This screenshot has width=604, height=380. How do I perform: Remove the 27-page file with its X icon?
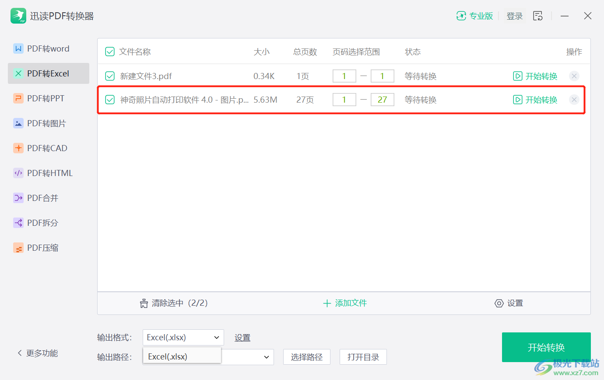(x=574, y=100)
